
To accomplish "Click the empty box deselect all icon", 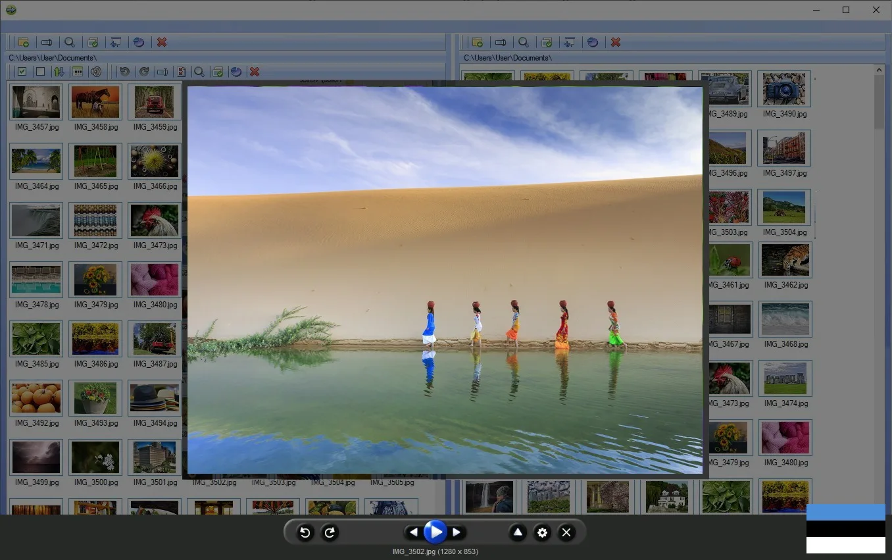I will click(41, 72).
